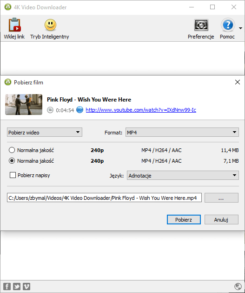Open the Język Adnotacje dropdown

183,175
